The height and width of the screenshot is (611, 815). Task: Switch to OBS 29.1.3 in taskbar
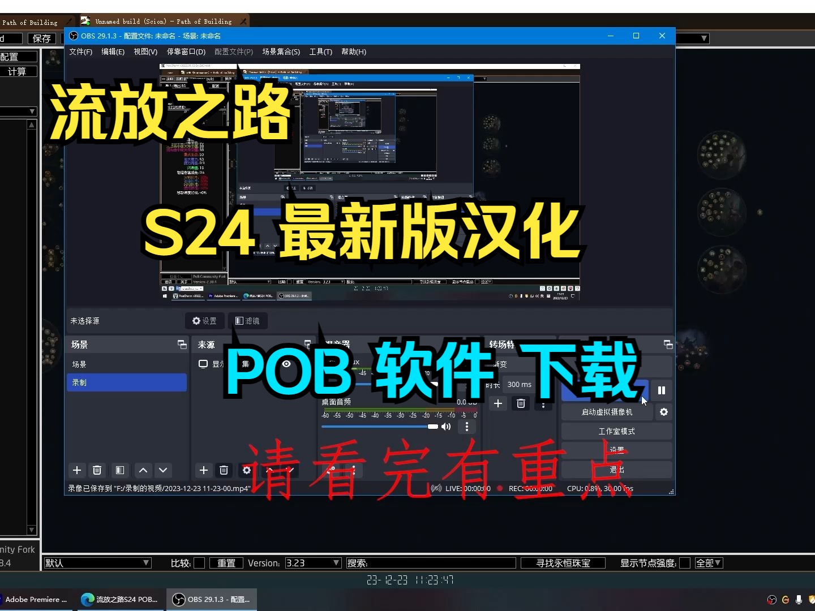211,600
